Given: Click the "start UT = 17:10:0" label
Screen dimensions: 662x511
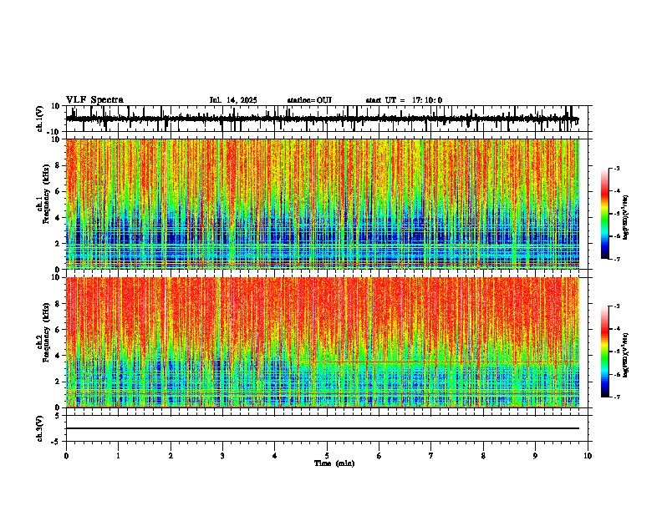Looking at the screenshot, I should [x=404, y=100].
